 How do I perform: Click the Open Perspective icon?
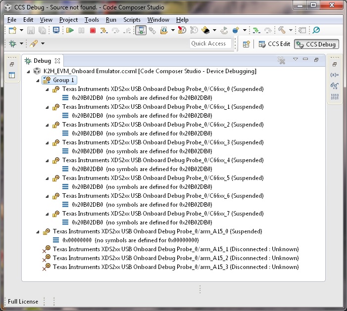246,44
